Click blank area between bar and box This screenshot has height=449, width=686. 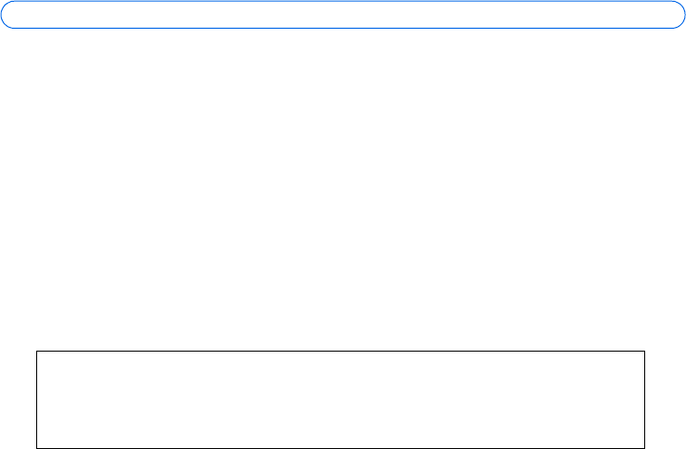pos(343,186)
